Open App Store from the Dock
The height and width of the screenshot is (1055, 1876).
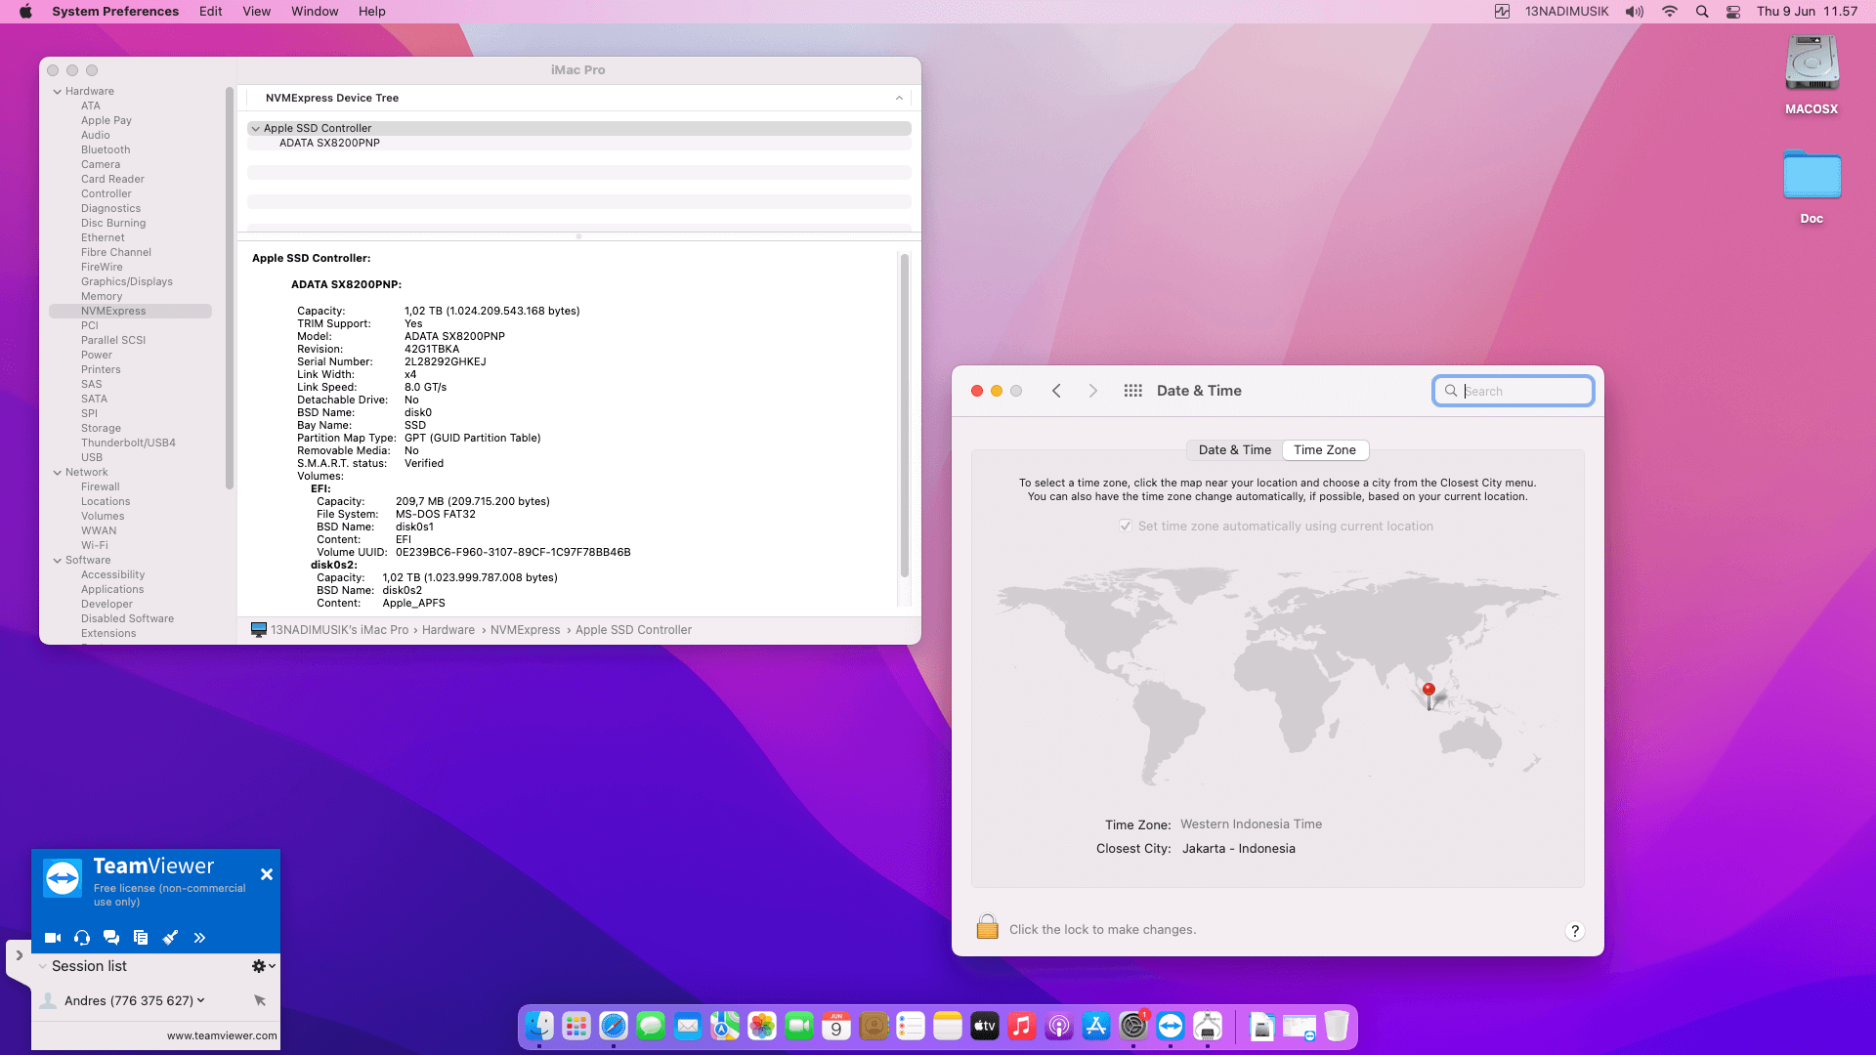tap(1096, 1026)
